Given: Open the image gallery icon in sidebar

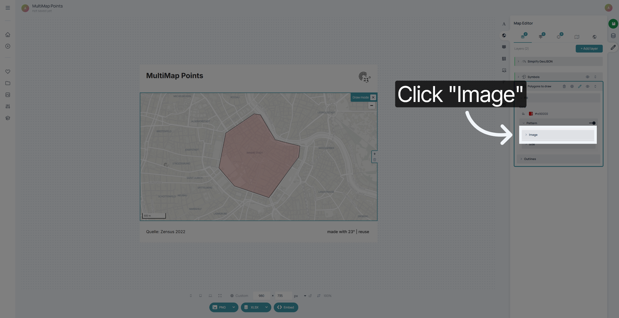Looking at the screenshot, I should click(8, 95).
